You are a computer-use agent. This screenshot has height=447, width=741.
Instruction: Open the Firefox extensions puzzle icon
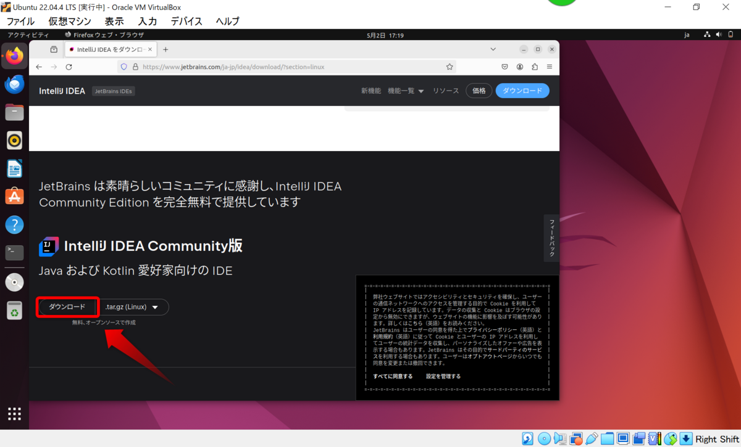535,67
